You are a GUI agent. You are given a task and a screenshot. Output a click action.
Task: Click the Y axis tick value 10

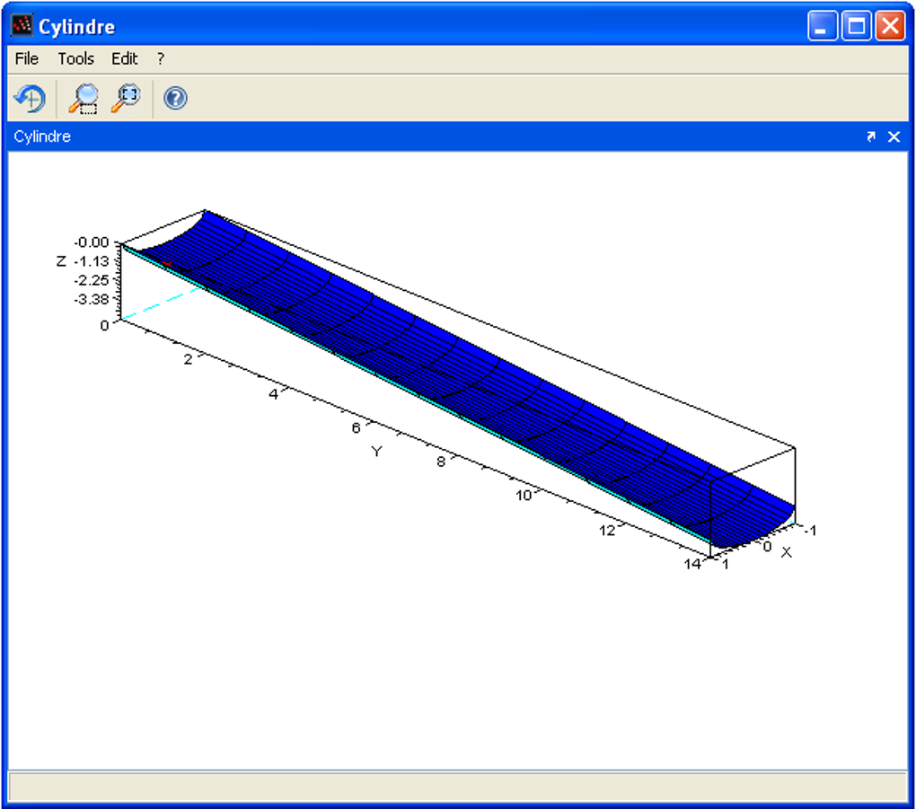pyautogui.click(x=524, y=496)
